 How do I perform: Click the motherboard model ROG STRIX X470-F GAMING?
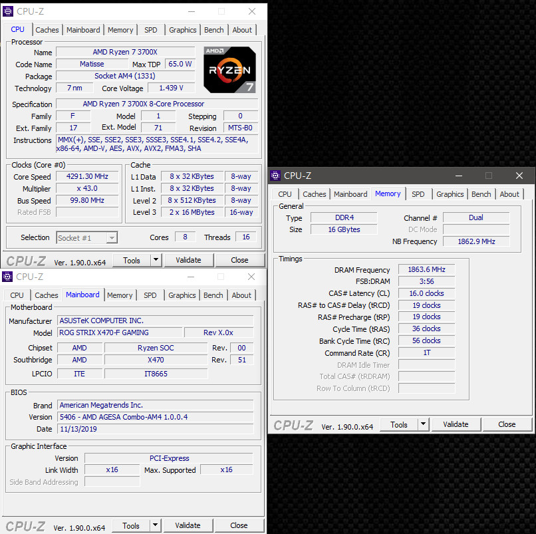click(x=120, y=333)
